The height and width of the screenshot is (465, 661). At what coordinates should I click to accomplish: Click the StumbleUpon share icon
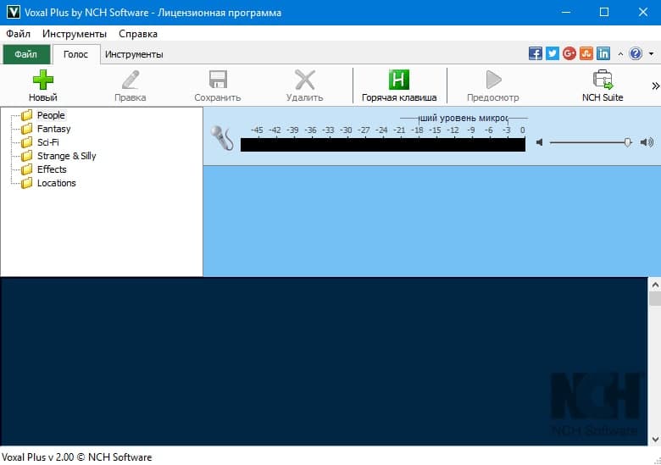586,53
